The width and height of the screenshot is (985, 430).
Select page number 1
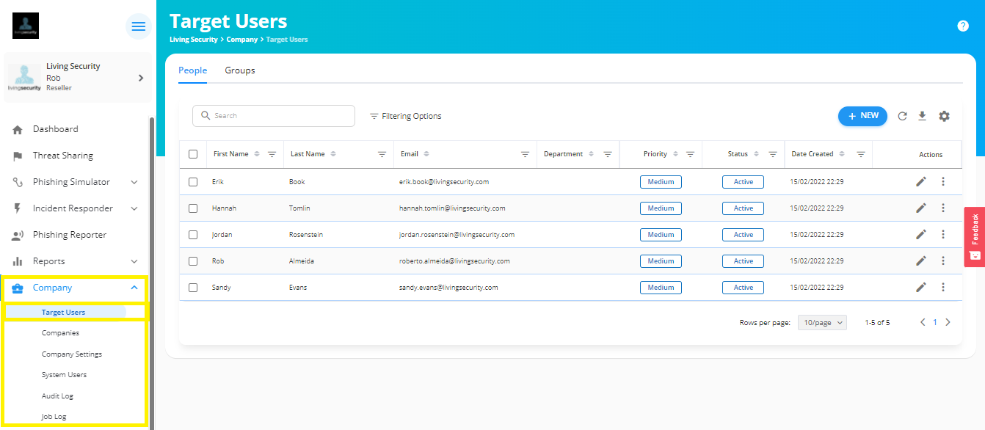pyautogui.click(x=935, y=322)
